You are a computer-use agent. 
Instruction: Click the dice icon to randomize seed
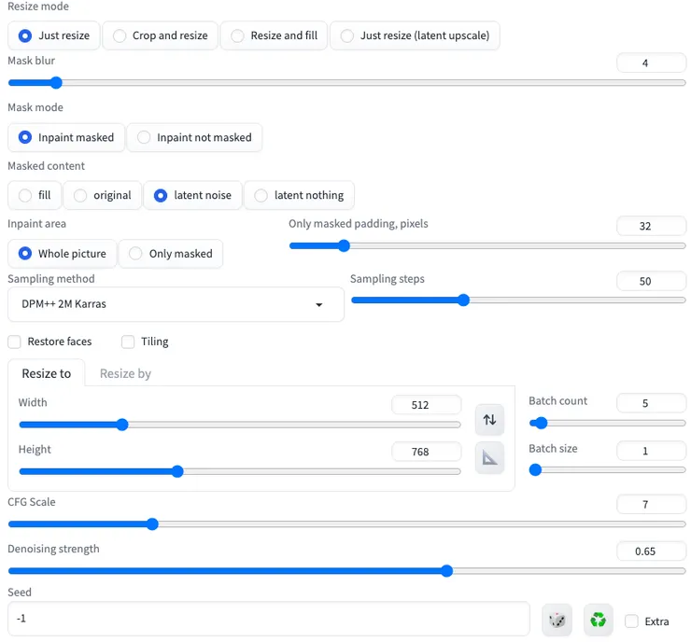click(x=557, y=620)
